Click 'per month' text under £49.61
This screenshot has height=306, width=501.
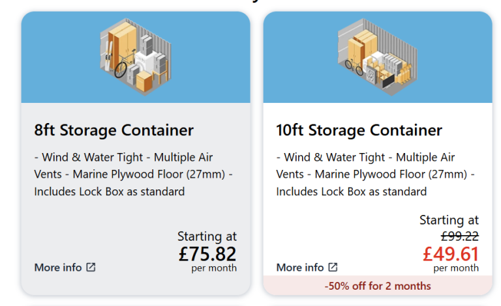point(456,268)
